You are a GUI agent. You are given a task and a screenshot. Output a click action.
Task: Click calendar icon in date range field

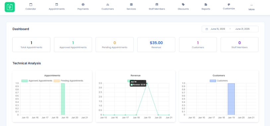tap(207, 29)
